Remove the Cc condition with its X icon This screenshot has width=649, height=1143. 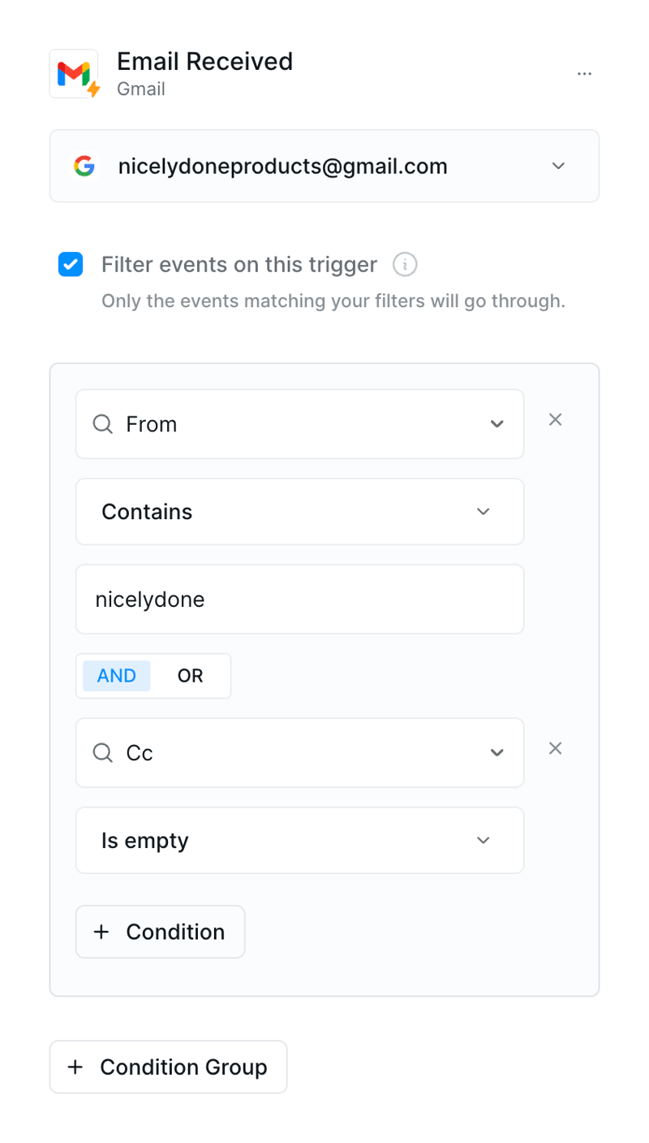click(555, 748)
